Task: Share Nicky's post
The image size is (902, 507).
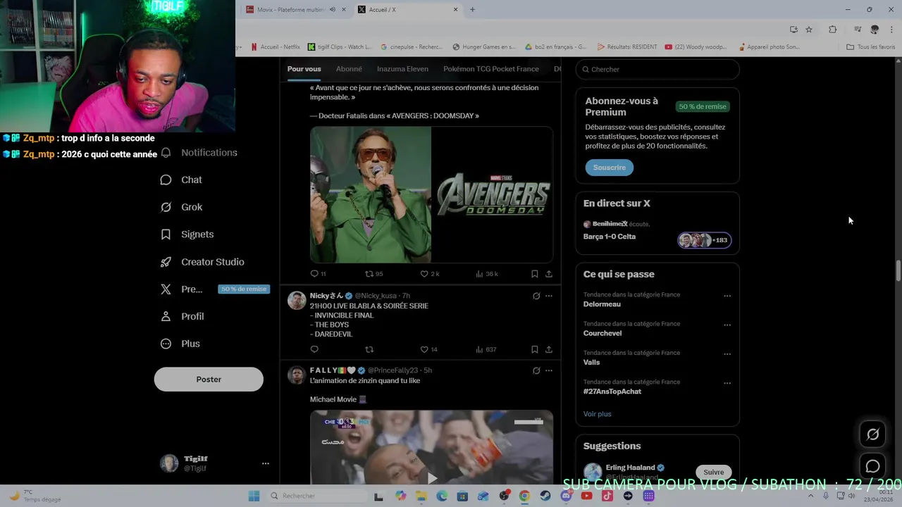Action: (x=548, y=349)
